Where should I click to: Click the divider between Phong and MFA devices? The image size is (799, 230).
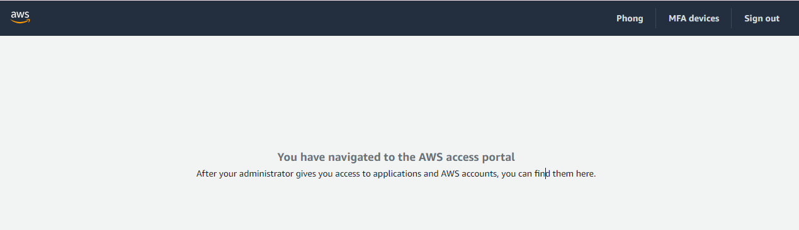pyautogui.click(x=656, y=18)
